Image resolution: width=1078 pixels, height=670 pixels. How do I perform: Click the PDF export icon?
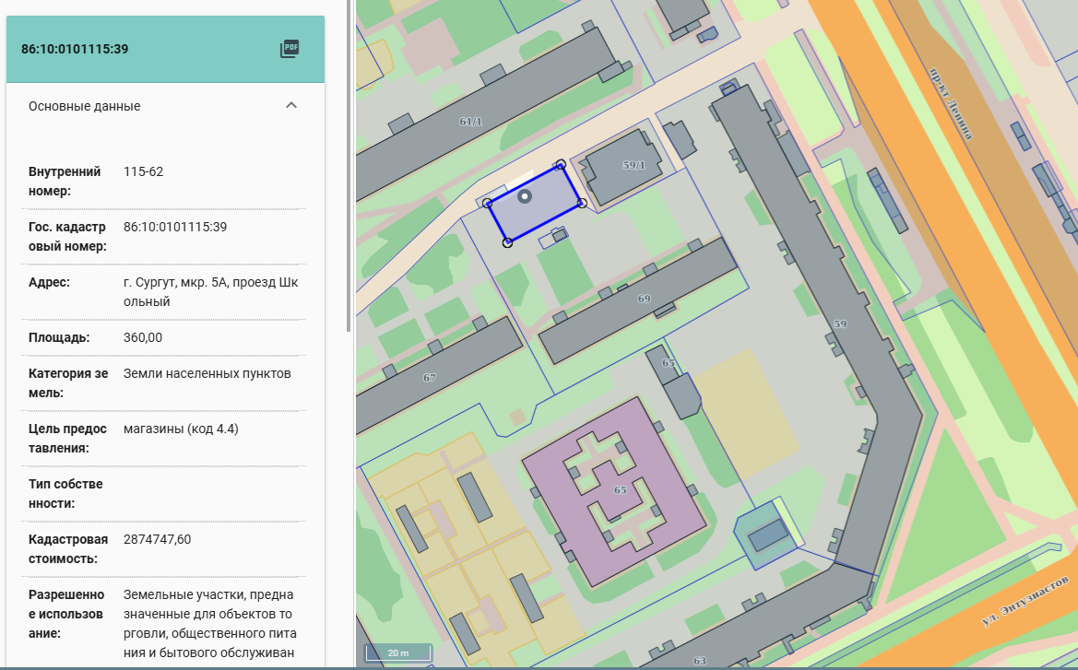pyautogui.click(x=290, y=49)
